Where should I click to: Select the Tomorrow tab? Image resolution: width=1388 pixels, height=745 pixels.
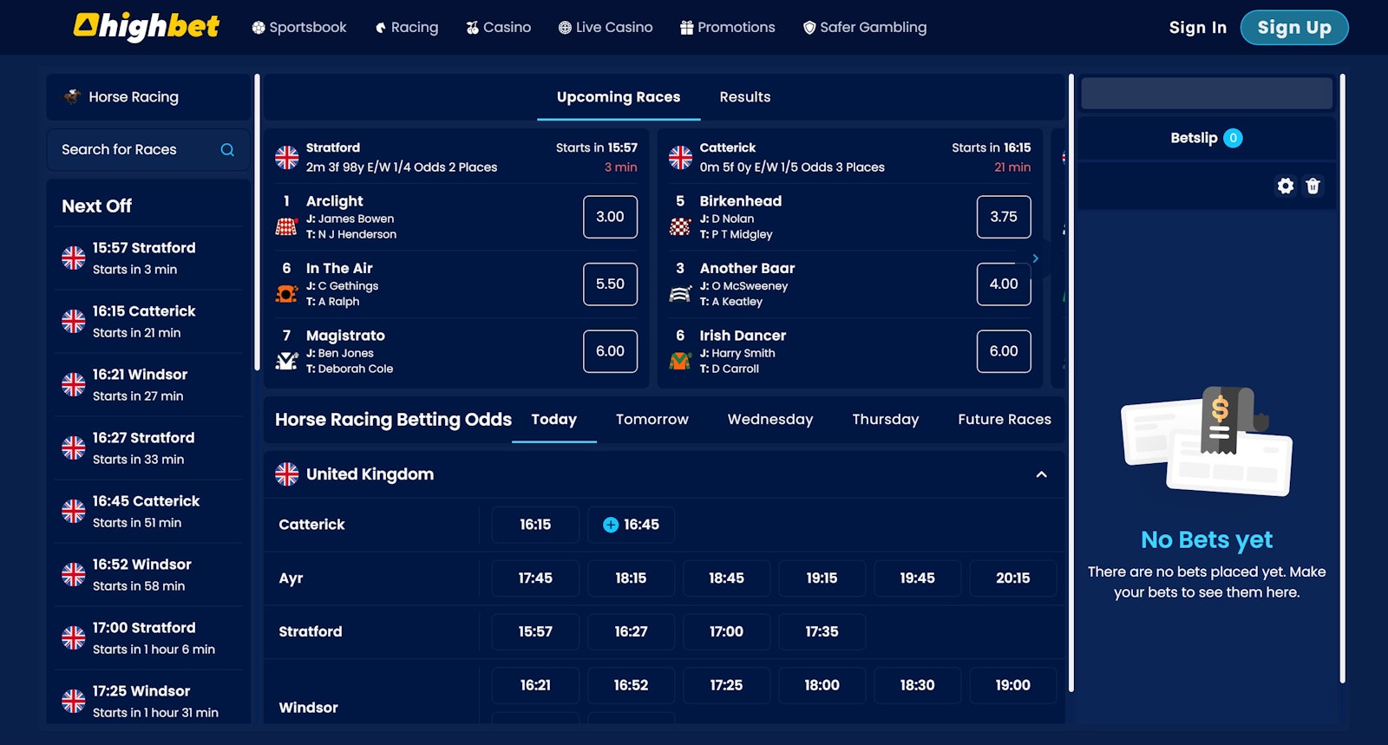tap(651, 420)
